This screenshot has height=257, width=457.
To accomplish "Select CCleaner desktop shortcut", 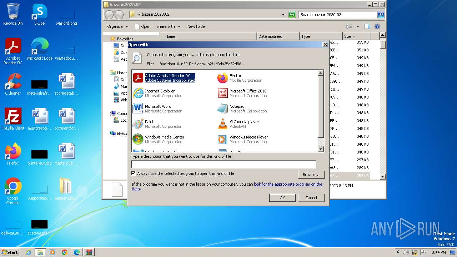I will pyautogui.click(x=13, y=84).
